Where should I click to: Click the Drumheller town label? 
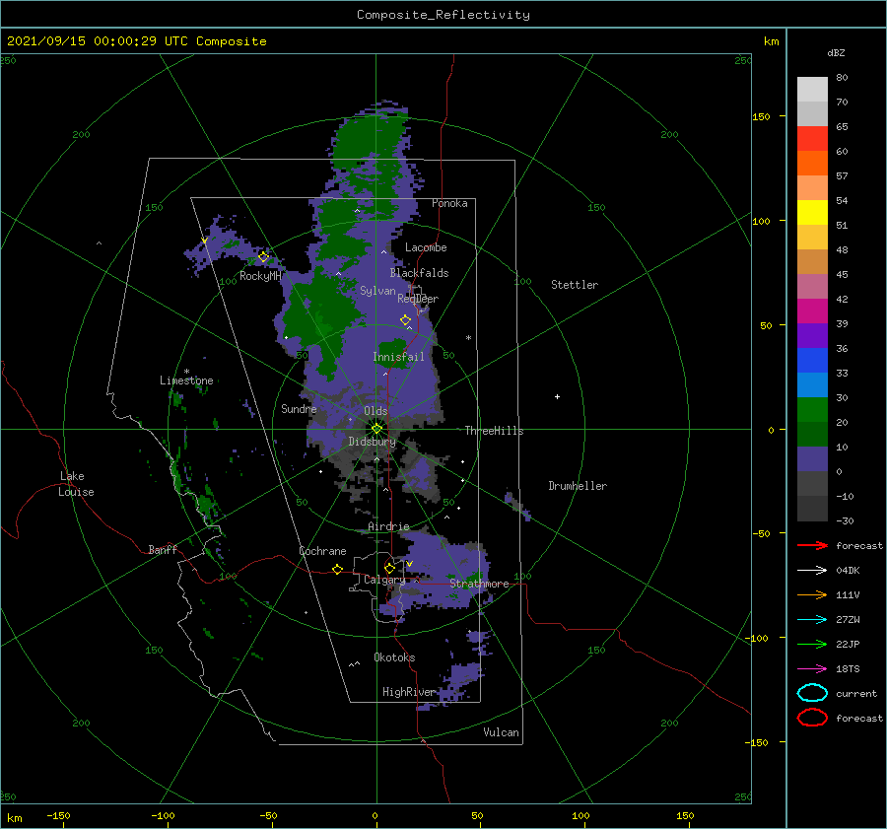[578, 486]
